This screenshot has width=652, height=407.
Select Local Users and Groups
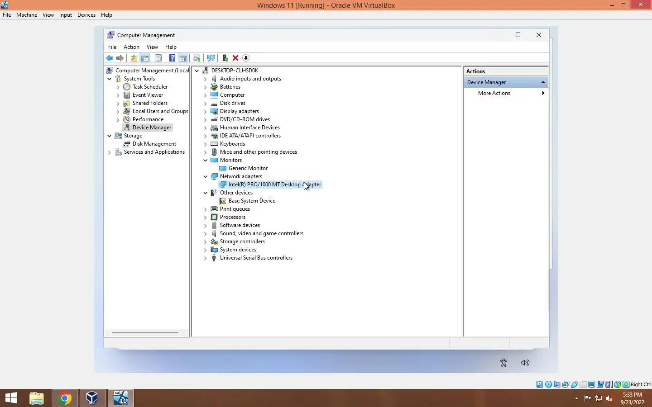(x=160, y=111)
